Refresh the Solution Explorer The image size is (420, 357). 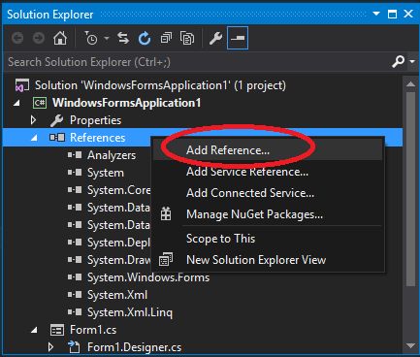pyautogui.click(x=145, y=39)
